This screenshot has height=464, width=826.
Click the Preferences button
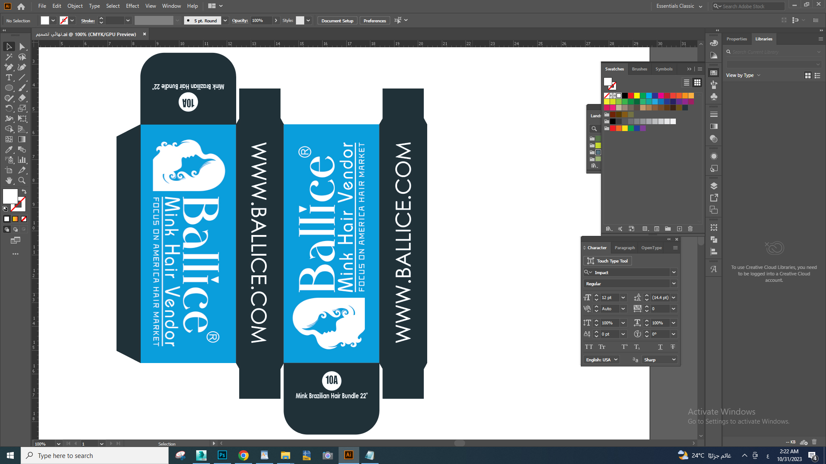[375, 21]
